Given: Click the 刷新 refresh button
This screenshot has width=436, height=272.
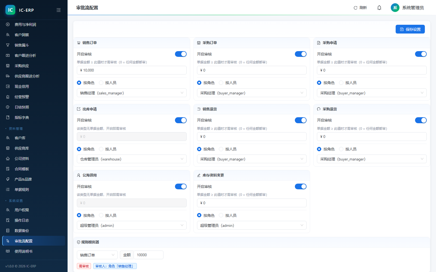Looking at the screenshot, I should point(360,8).
